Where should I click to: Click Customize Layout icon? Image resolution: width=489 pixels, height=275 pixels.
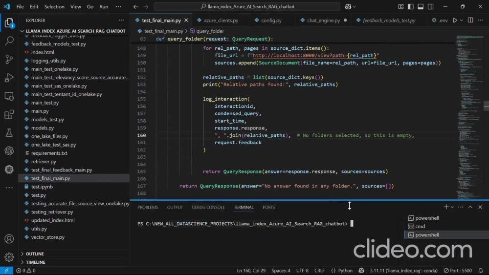click(401, 6)
